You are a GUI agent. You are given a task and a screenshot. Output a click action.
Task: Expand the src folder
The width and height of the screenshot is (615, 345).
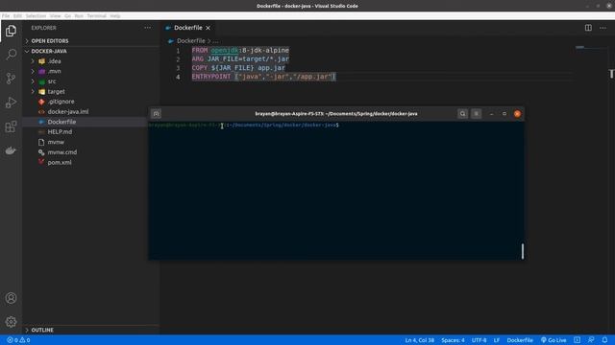51,81
